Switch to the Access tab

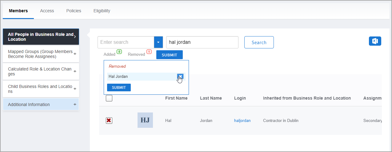pyautogui.click(x=47, y=11)
